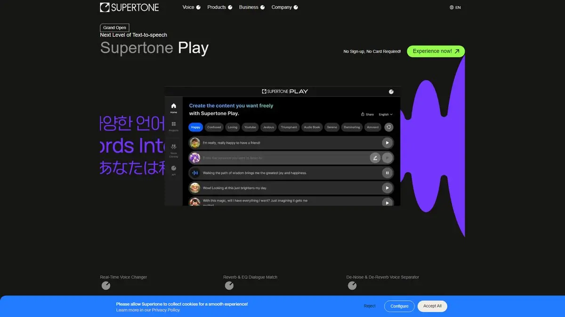Expand the Business navigation menu
The image size is (565, 317).
[x=251, y=7]
